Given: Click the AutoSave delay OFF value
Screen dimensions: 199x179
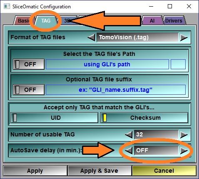Looking at the screenshot, I should [156, 150].
